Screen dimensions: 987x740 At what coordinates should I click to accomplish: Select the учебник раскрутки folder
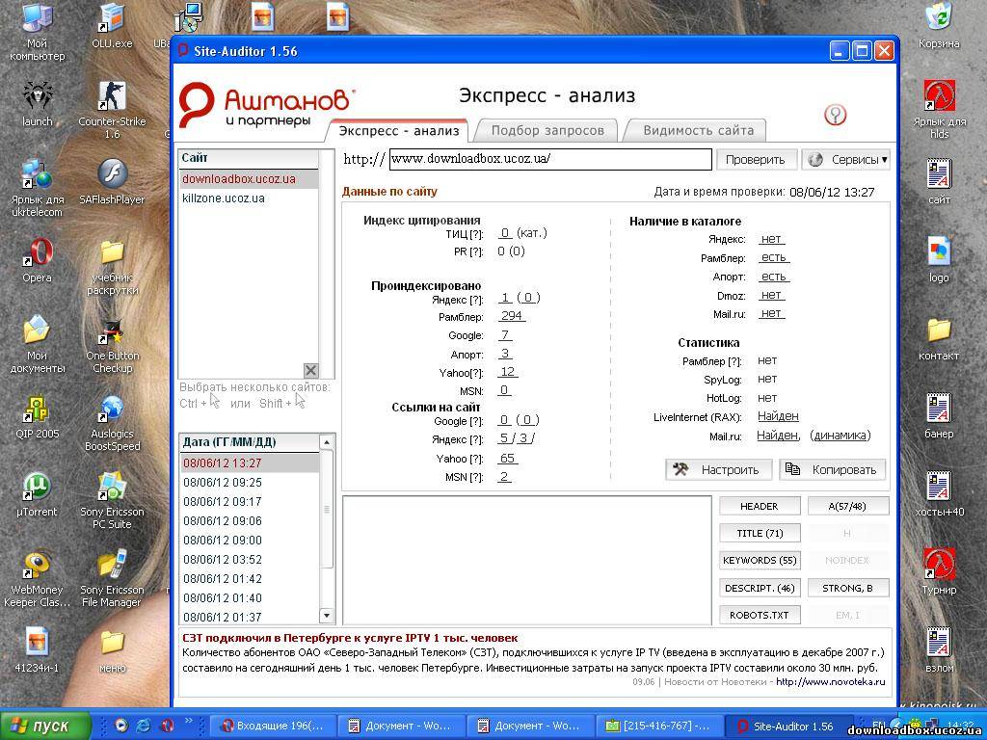click(x=112, y=266)
